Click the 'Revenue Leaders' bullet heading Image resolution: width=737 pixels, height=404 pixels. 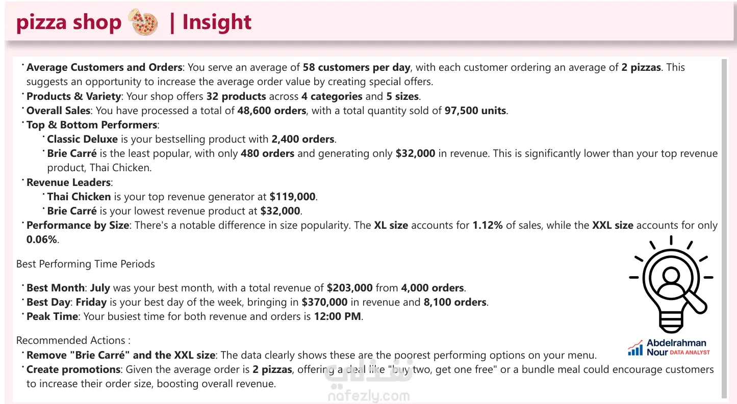[68, 182]
